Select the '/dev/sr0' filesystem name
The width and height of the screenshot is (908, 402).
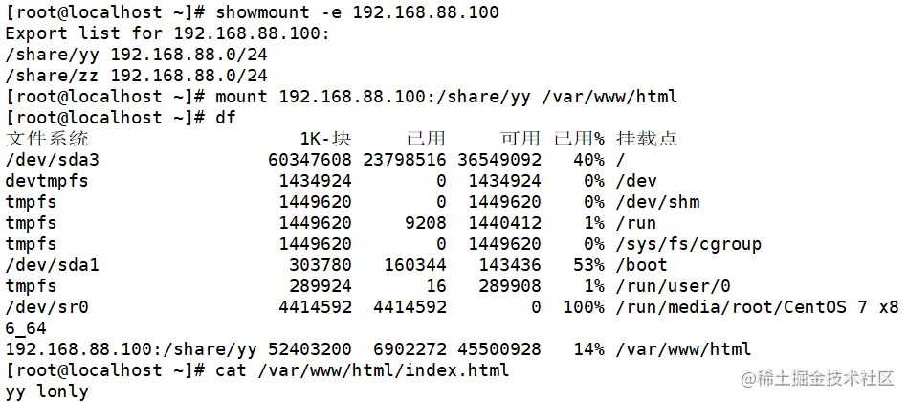pyautogui.click(x=47, y=307)
